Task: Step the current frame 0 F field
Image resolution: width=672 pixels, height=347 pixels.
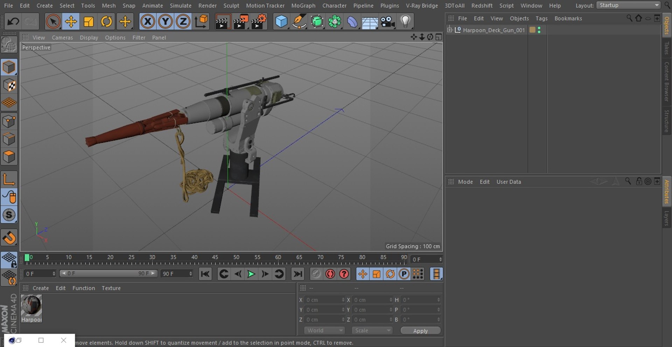Action: pos(440,259)
